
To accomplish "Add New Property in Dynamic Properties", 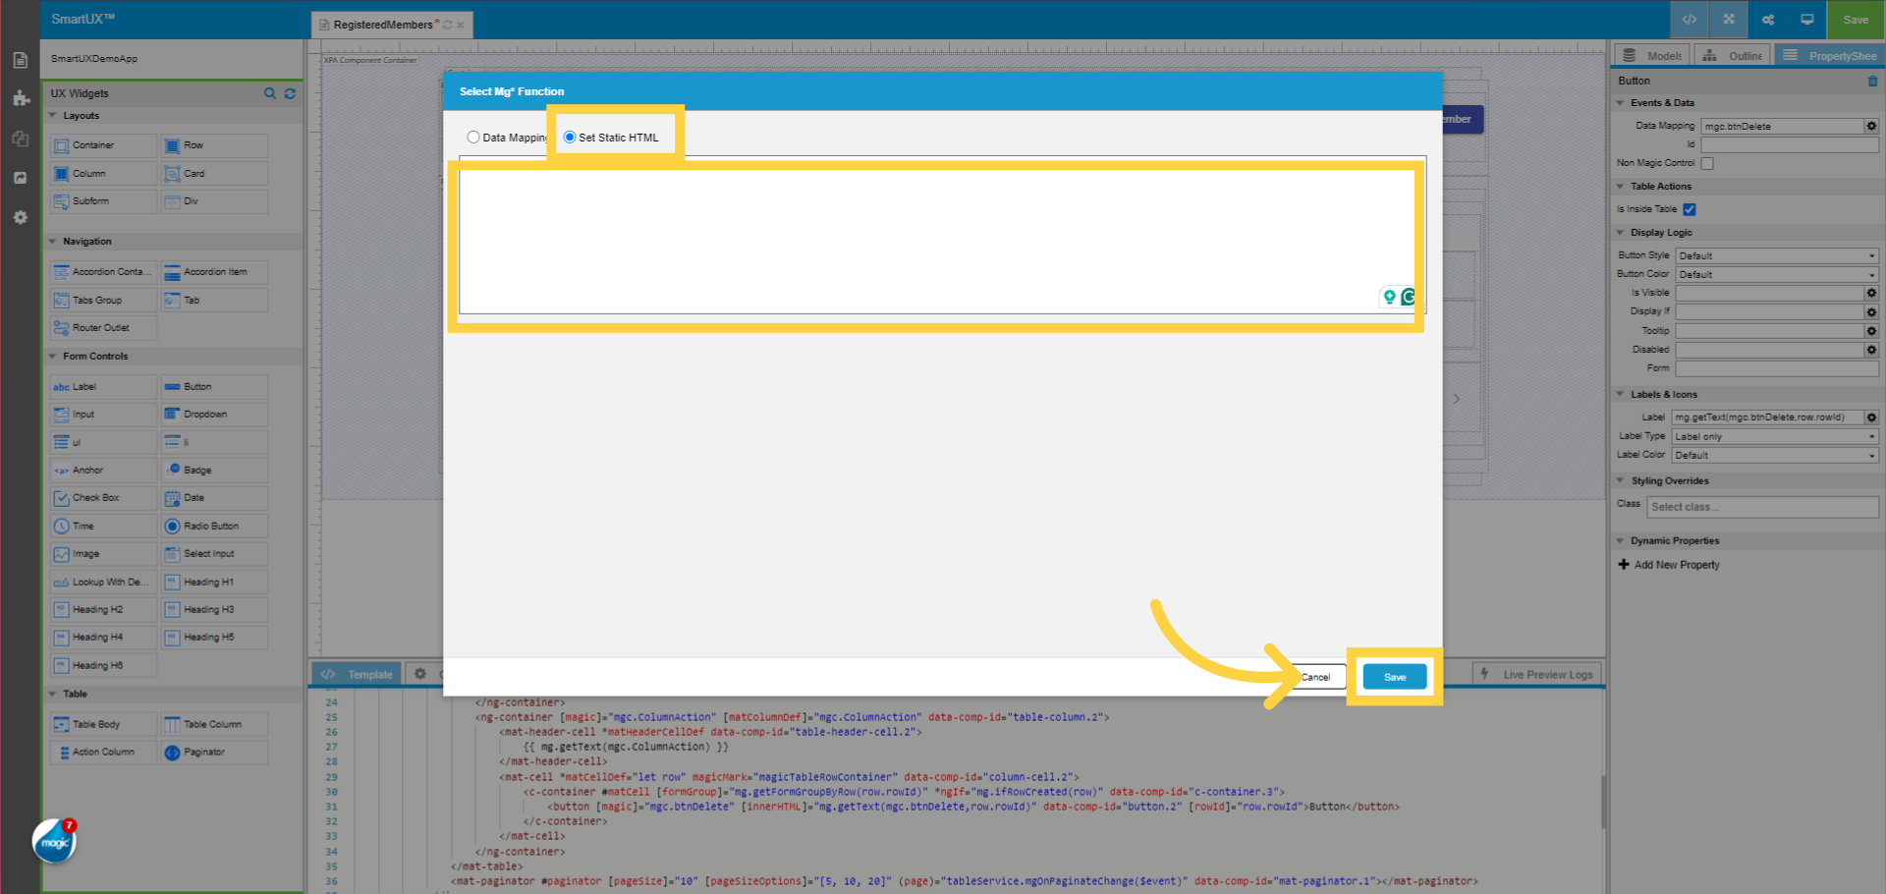I will point(1669,565).
